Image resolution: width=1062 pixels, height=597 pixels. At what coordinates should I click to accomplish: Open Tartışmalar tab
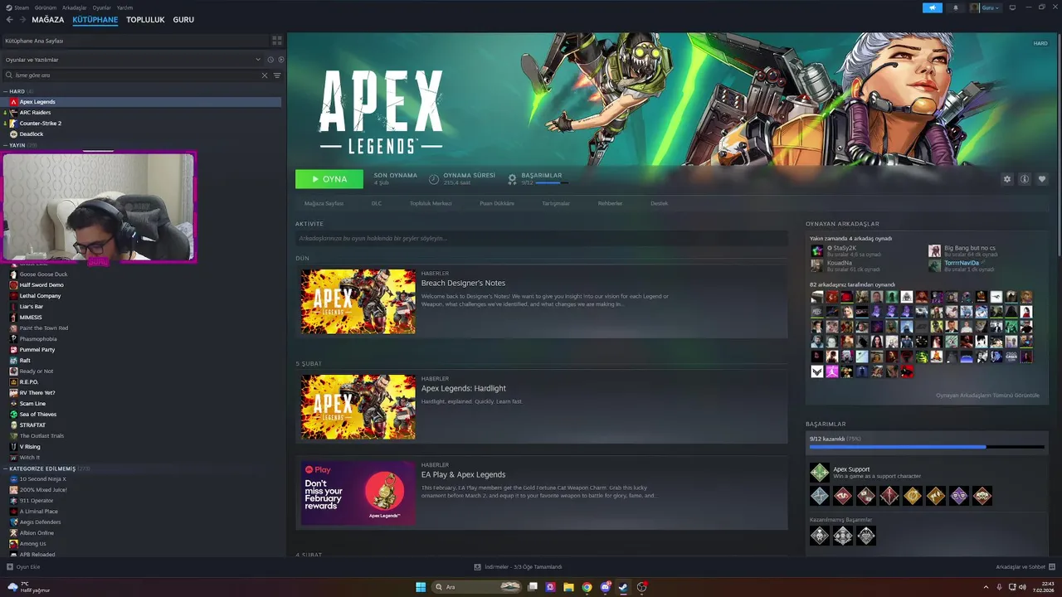[x=556, y=203]
